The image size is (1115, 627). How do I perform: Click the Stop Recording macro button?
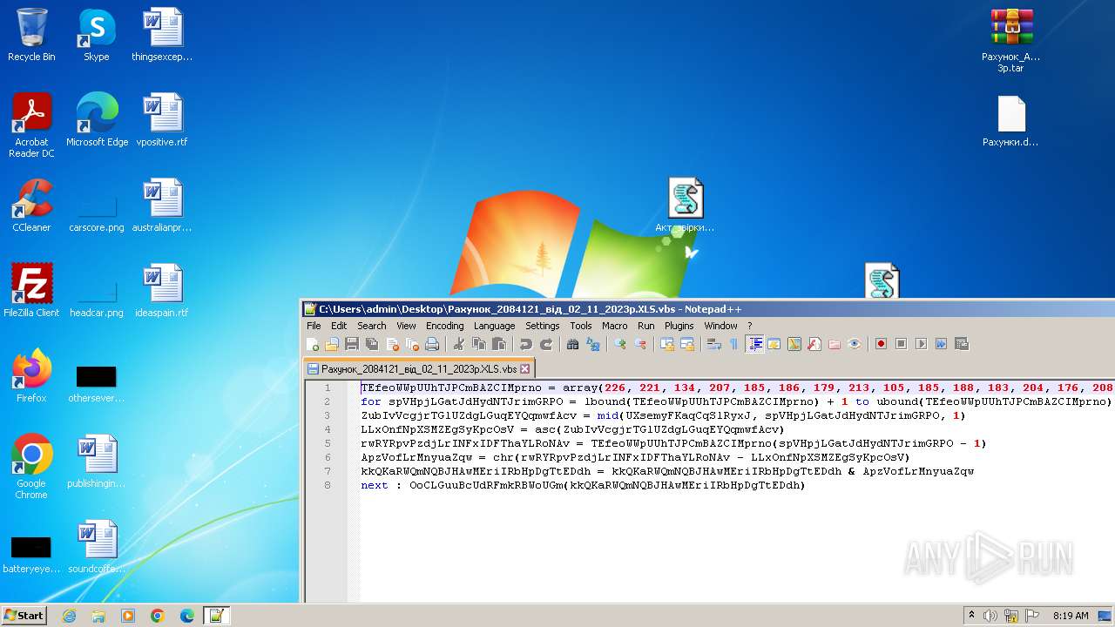tap(901, 344)
